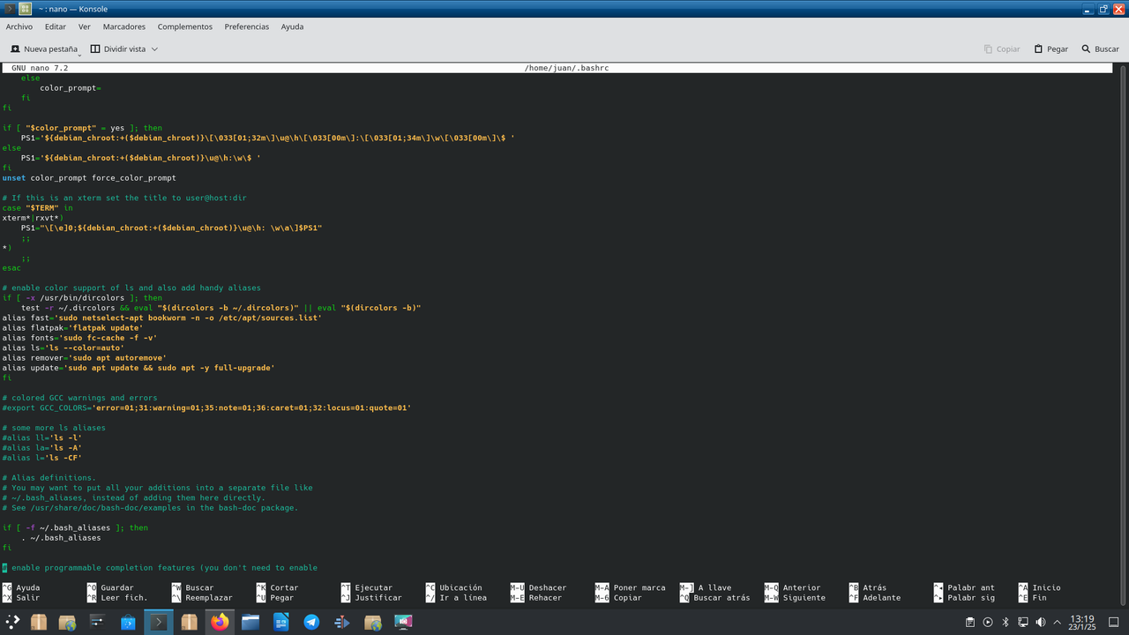Image resolution: width=1129 pixels, height=635 pixels.
Task: Open Firefox from the taskbar
Action: [220, 622]
